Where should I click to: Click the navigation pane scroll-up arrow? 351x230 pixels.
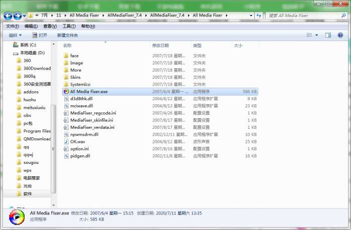point(54,44)
